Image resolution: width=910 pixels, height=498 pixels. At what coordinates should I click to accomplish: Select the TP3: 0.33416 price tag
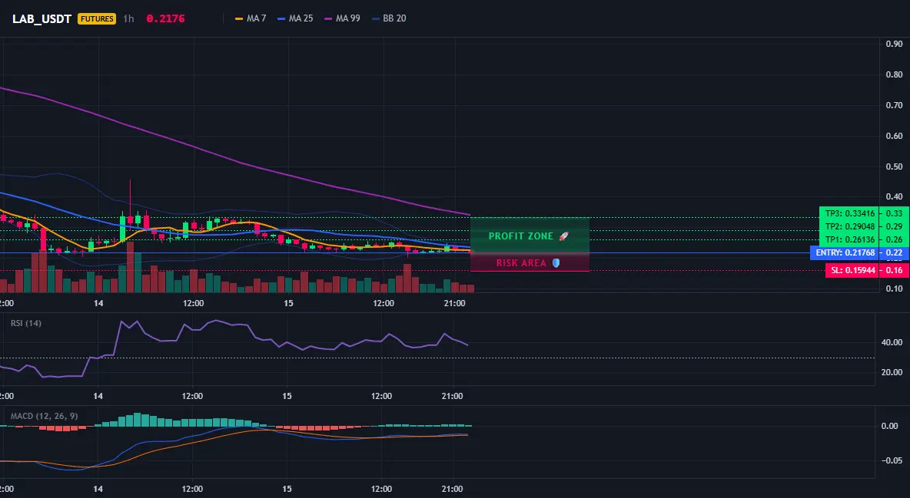pyautogui.click(x=849, y=213)
